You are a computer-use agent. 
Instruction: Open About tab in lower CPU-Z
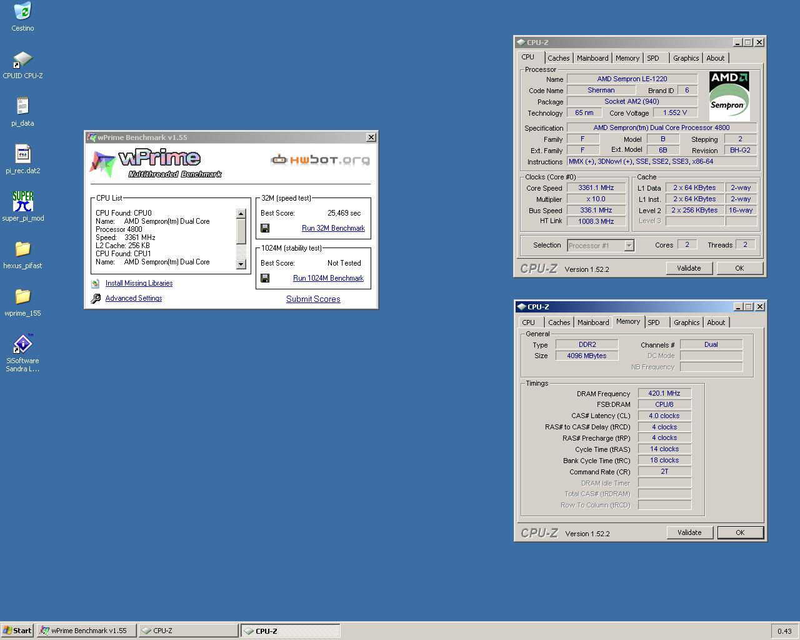point(716,322)
